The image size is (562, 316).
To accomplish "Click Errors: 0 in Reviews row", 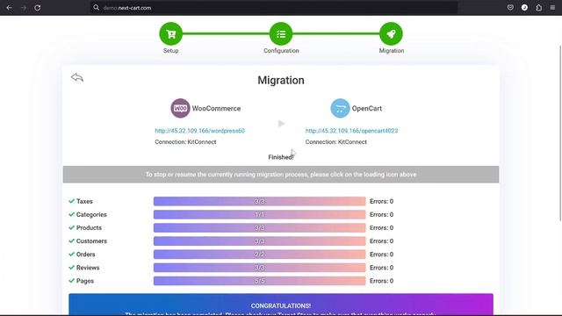I will coord(381,268).
